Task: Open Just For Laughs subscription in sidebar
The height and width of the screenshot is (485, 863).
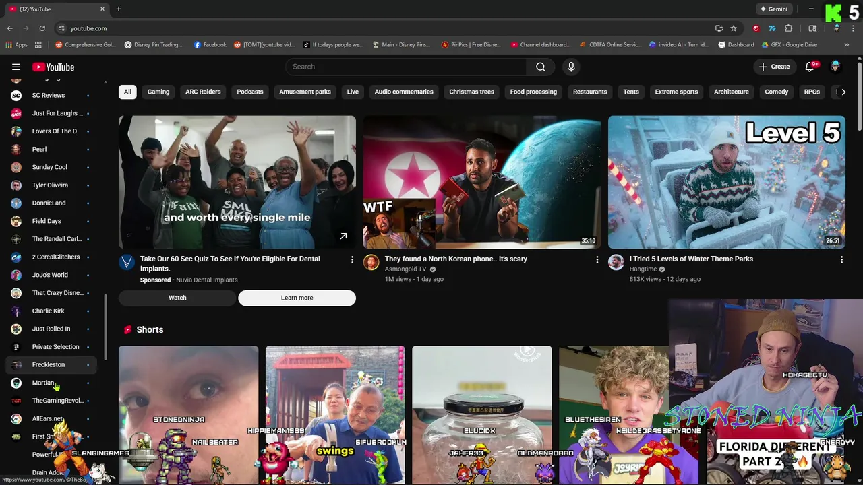Action: point(51,113)
